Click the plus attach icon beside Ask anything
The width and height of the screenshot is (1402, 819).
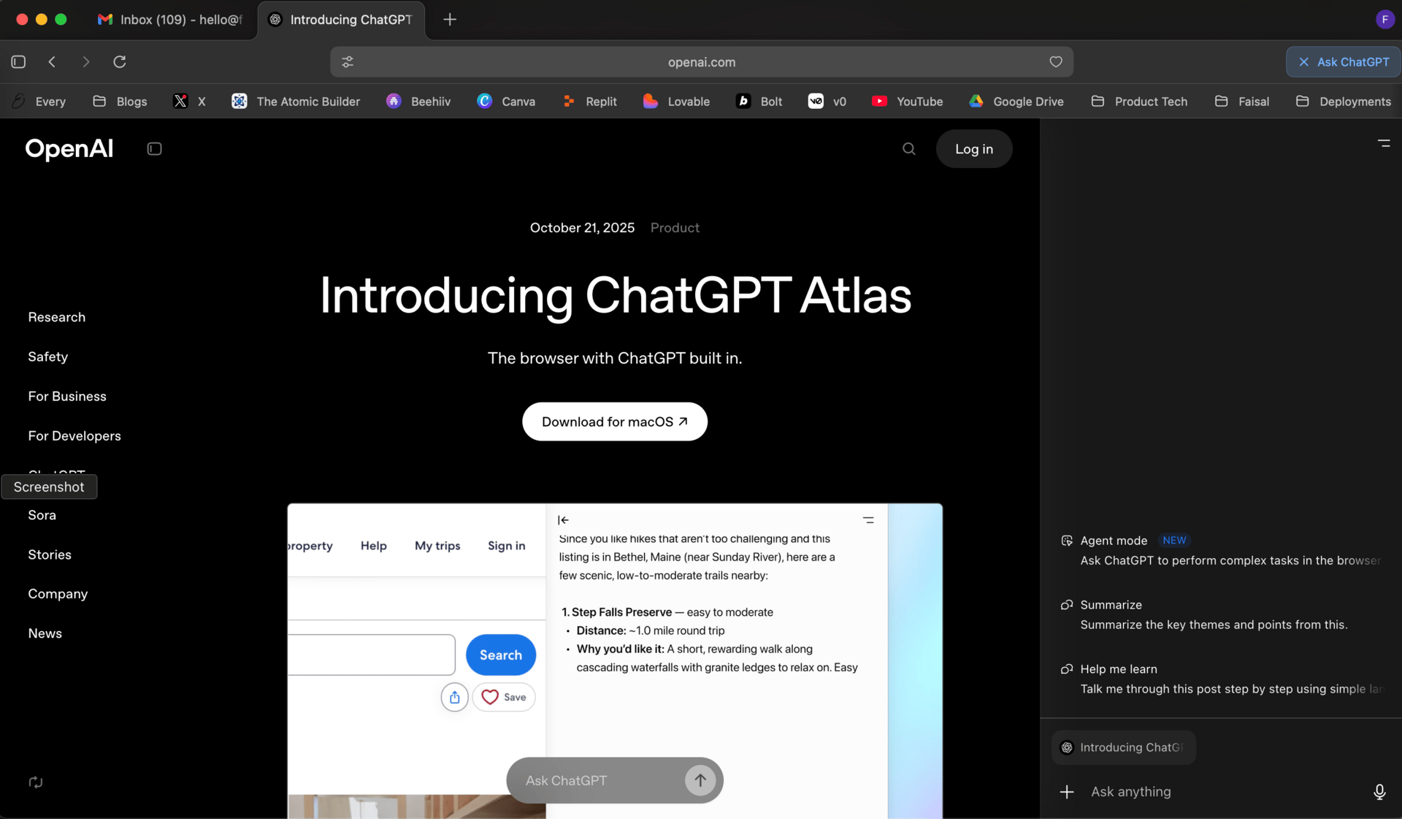(x=1067, y=792)
